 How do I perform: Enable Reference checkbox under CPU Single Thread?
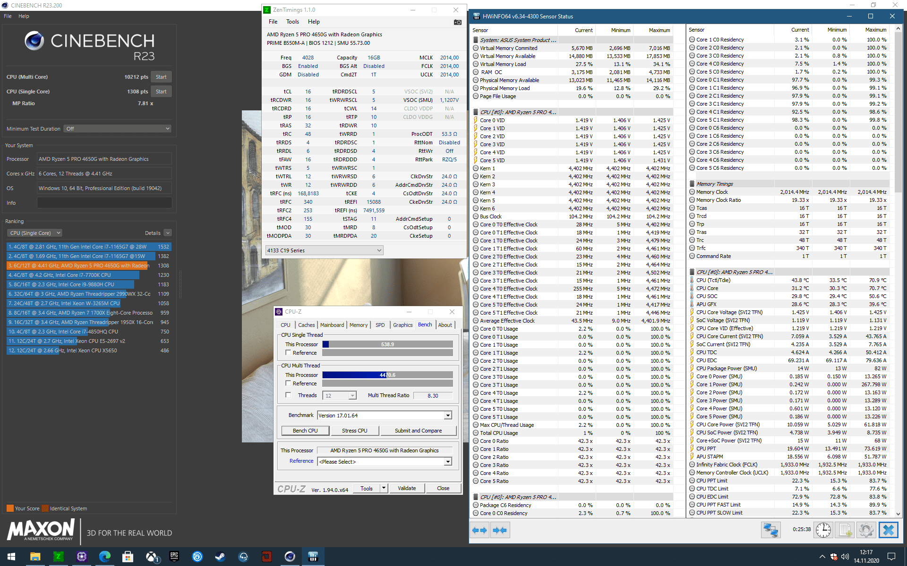pos(288,353)
